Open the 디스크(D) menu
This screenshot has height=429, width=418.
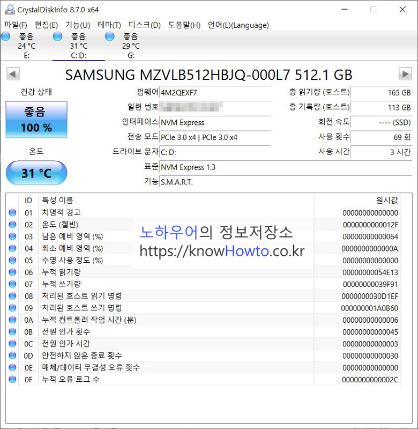click(x=144, y=25)
